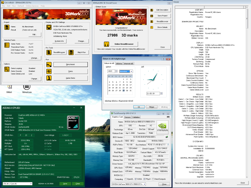Select day 15 in the calendar

point(123,85)
